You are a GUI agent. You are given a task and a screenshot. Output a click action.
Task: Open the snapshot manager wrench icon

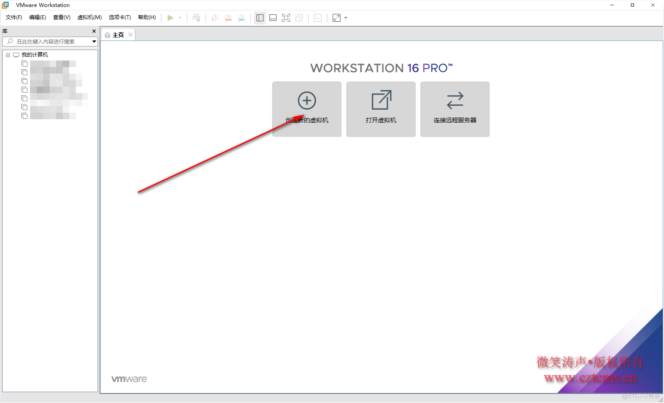[241, 18]
